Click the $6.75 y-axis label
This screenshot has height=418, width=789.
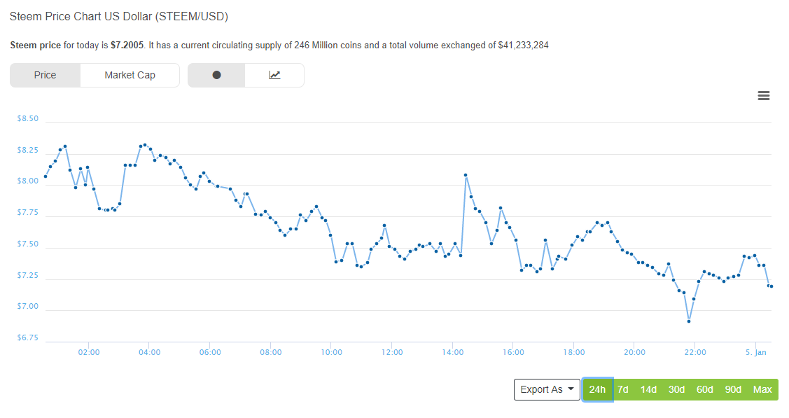[x=28, y=337]
